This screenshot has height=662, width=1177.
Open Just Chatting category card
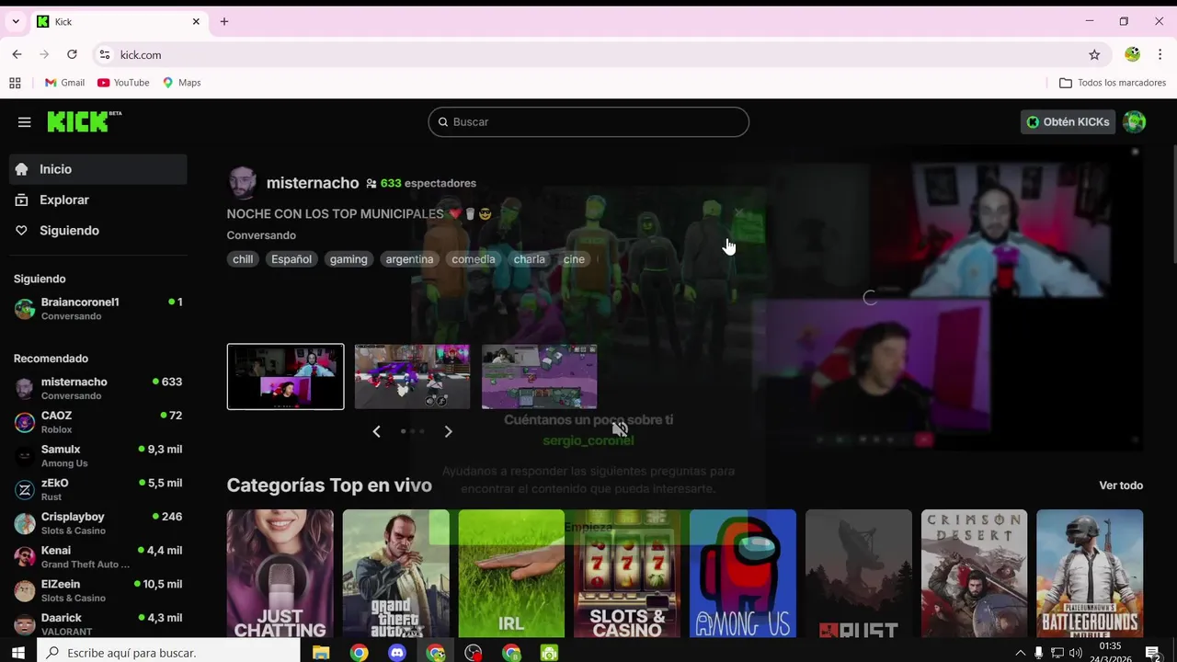280,574
